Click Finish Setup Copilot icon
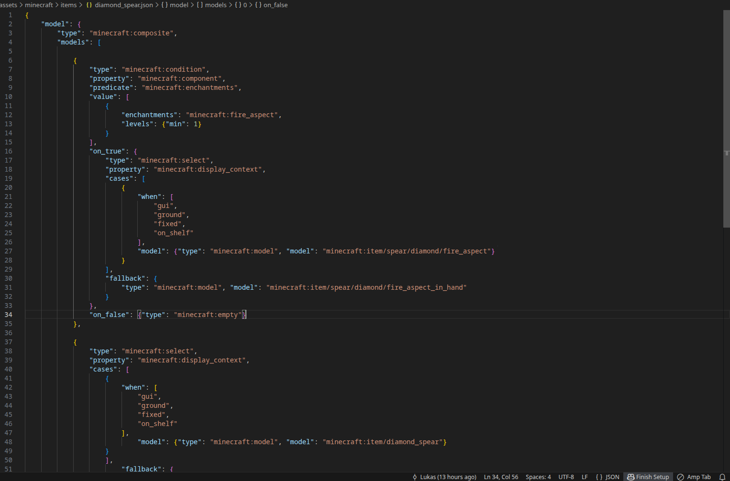730x481 pixels. coord(631,477)
